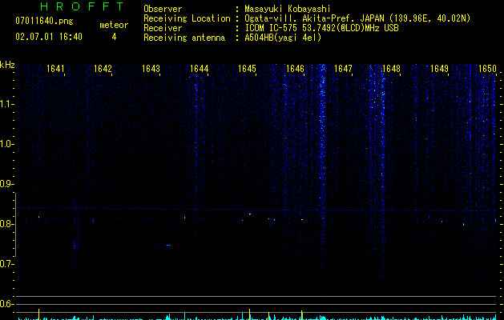This screenshot has height=320, width=504.
Task: Click the Receiving antenna label
Action: coord(184,38)
